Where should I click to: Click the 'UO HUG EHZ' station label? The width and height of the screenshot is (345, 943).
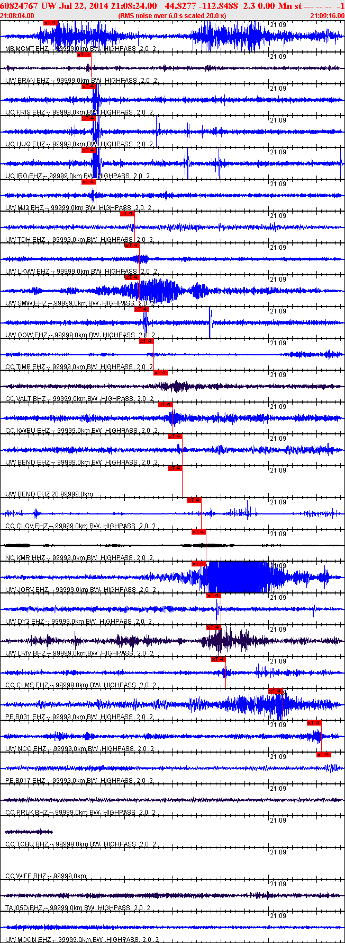[x=25, y=144]
